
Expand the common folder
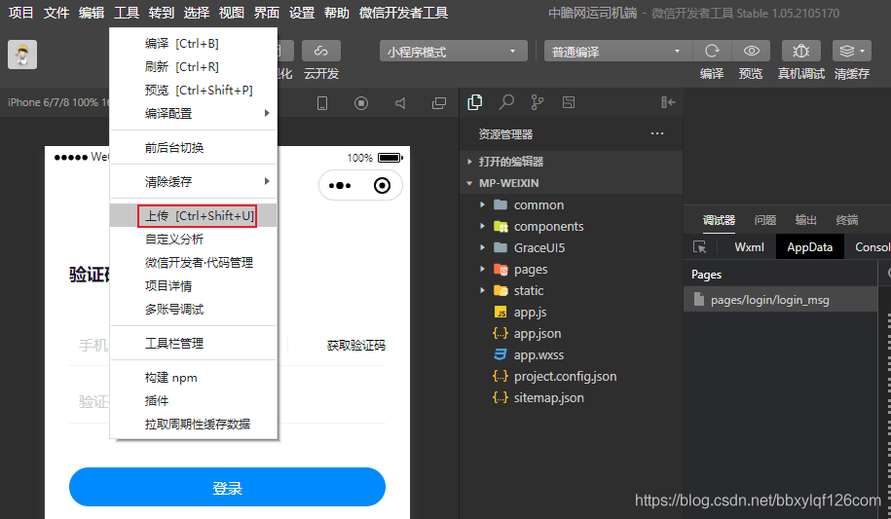coord(482,204)
